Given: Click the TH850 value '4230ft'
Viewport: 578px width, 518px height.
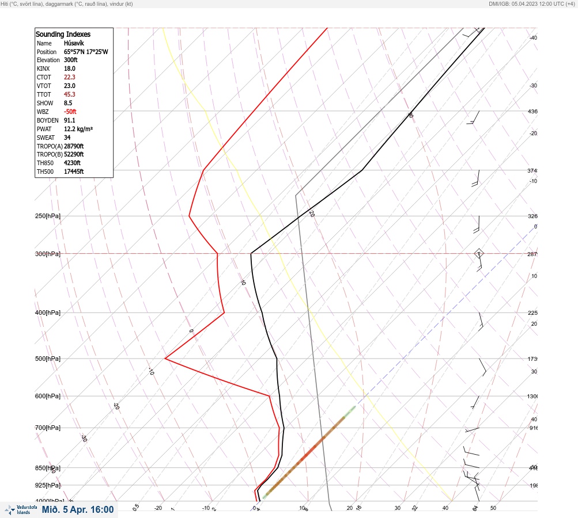Looking at the screenshot, I should point(72,163).
